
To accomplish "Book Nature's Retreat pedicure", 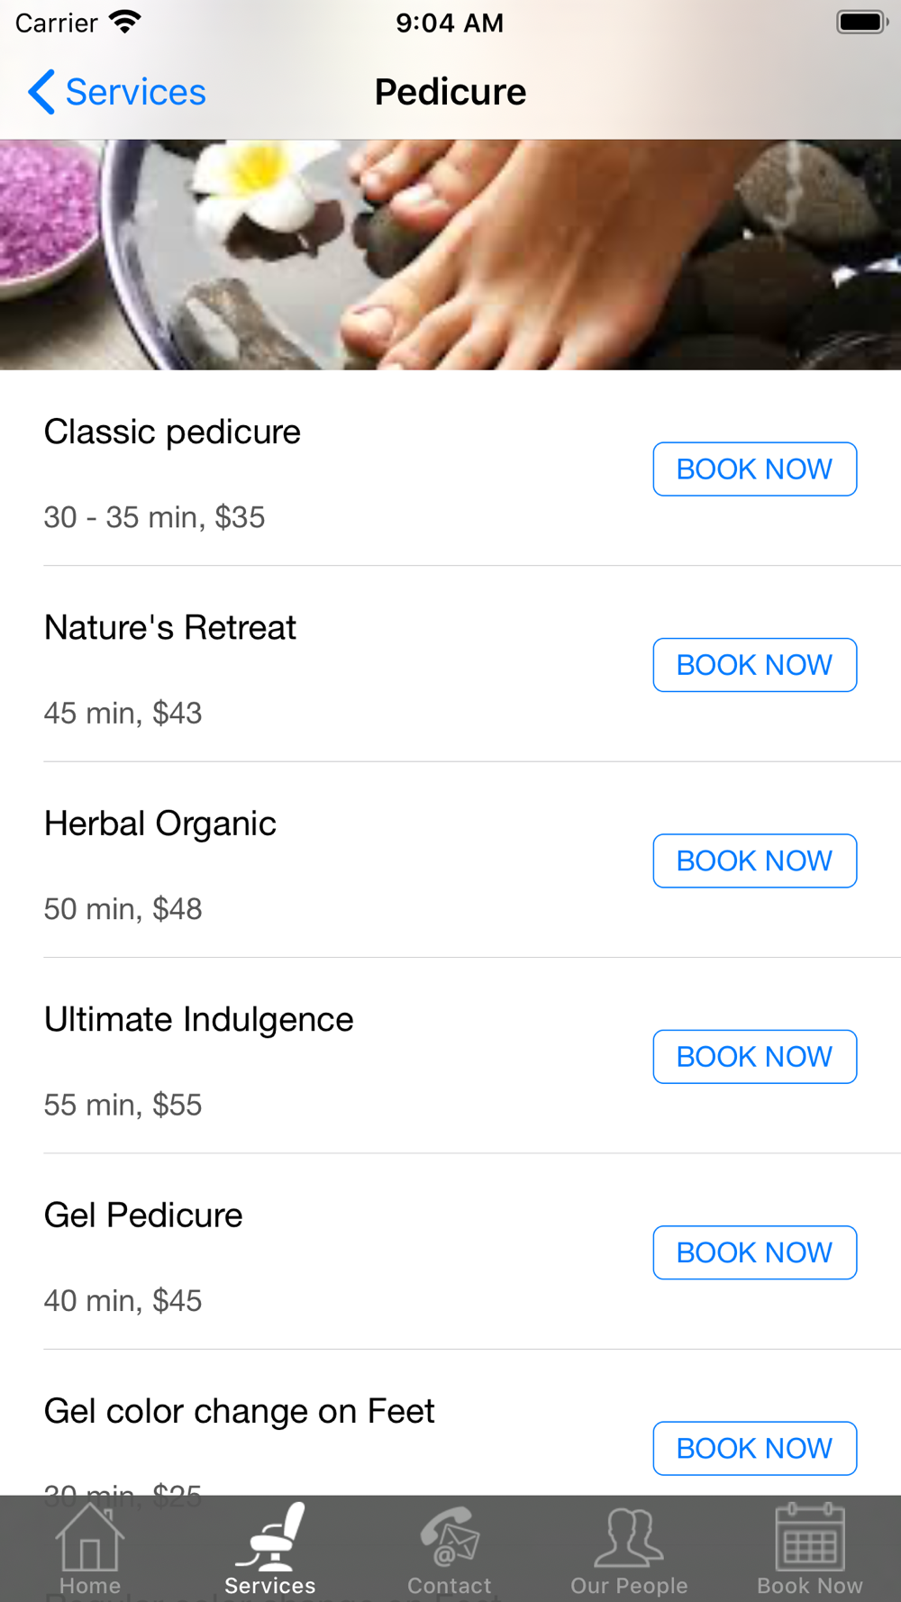I will (754, 665).
